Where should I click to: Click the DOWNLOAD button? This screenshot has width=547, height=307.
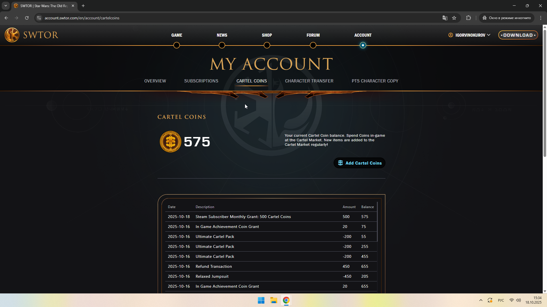pyautogui.click(x=518, y=35)
